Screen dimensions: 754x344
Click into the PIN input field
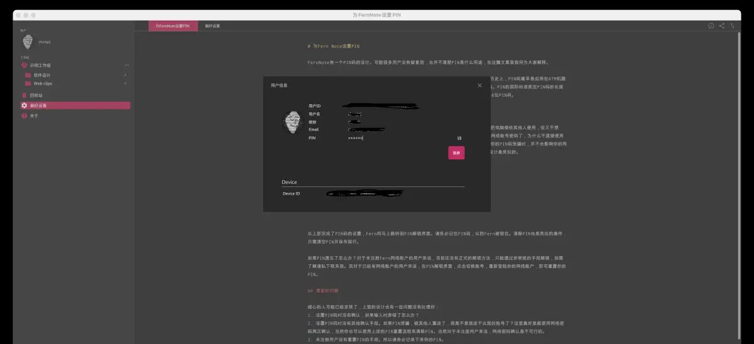(400, 138)
